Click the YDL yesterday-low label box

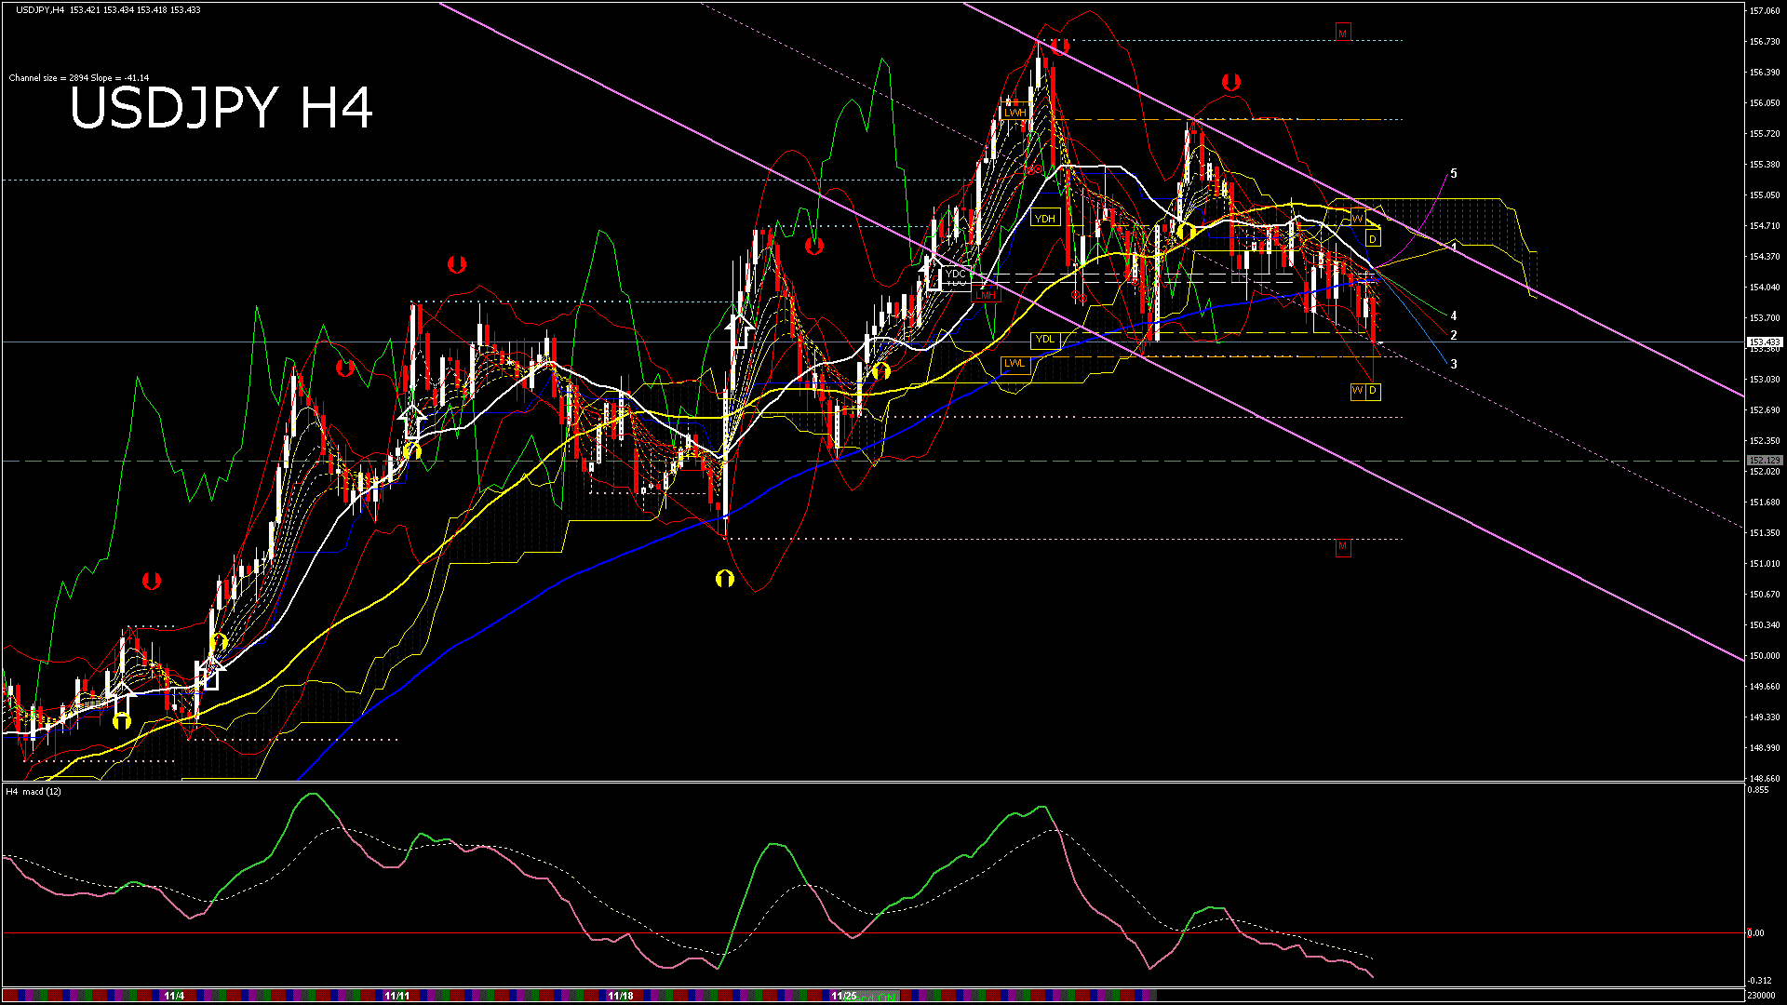1044,340
